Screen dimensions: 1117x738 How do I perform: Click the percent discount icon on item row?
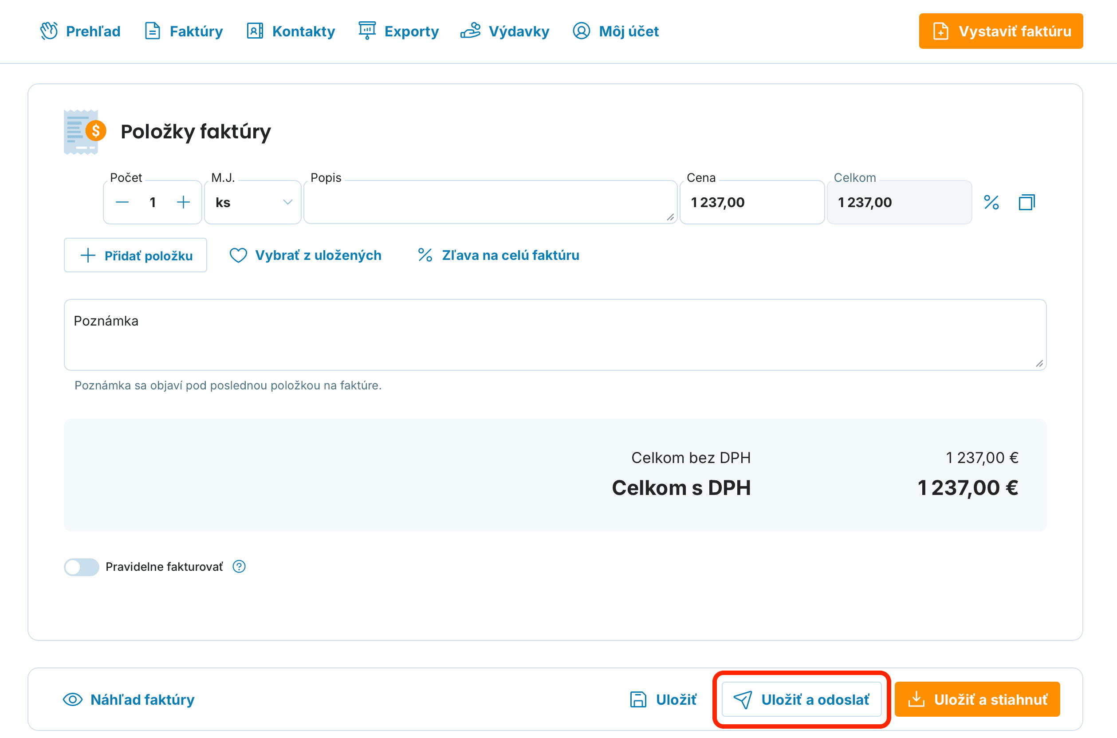(991, 202)
